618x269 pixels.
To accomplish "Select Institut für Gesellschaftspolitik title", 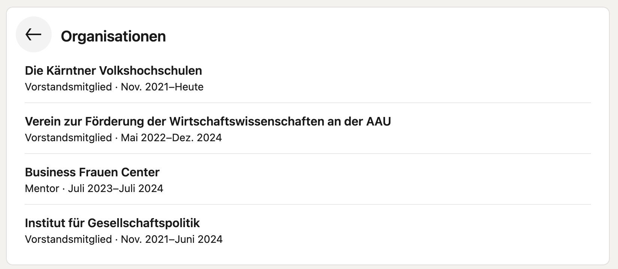I will [x=112, y=223].
